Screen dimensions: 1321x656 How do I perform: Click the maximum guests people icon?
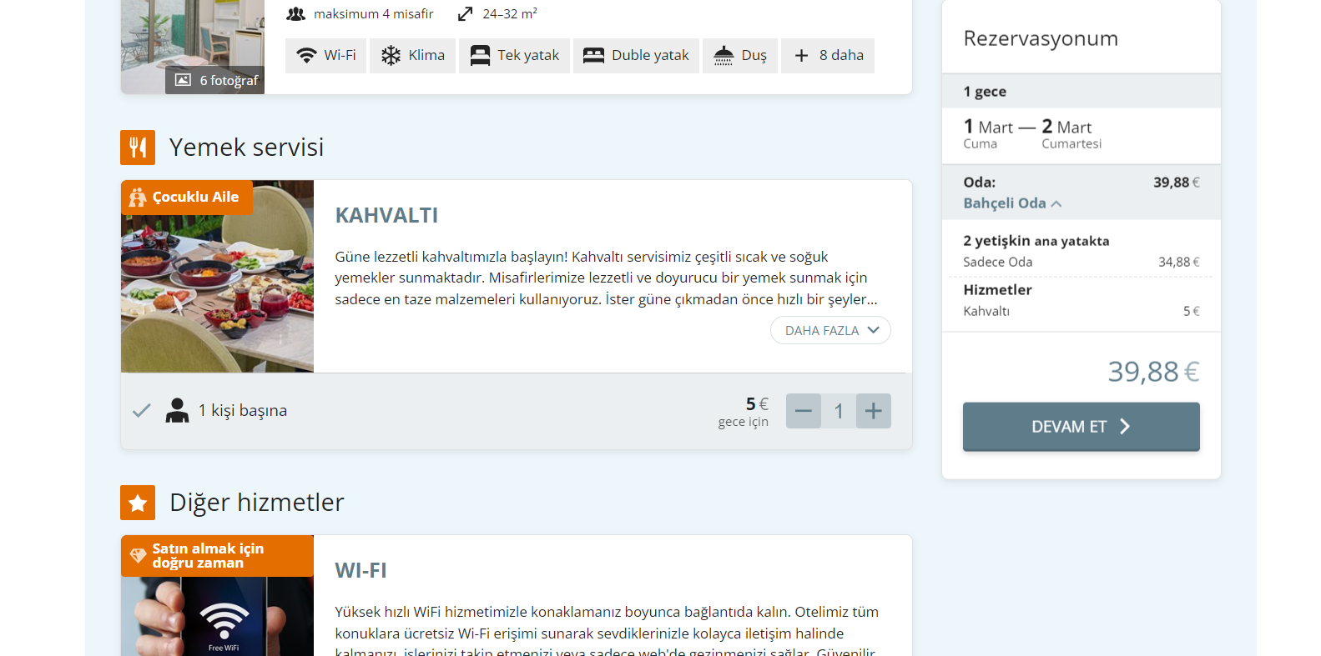pos(295,14)
